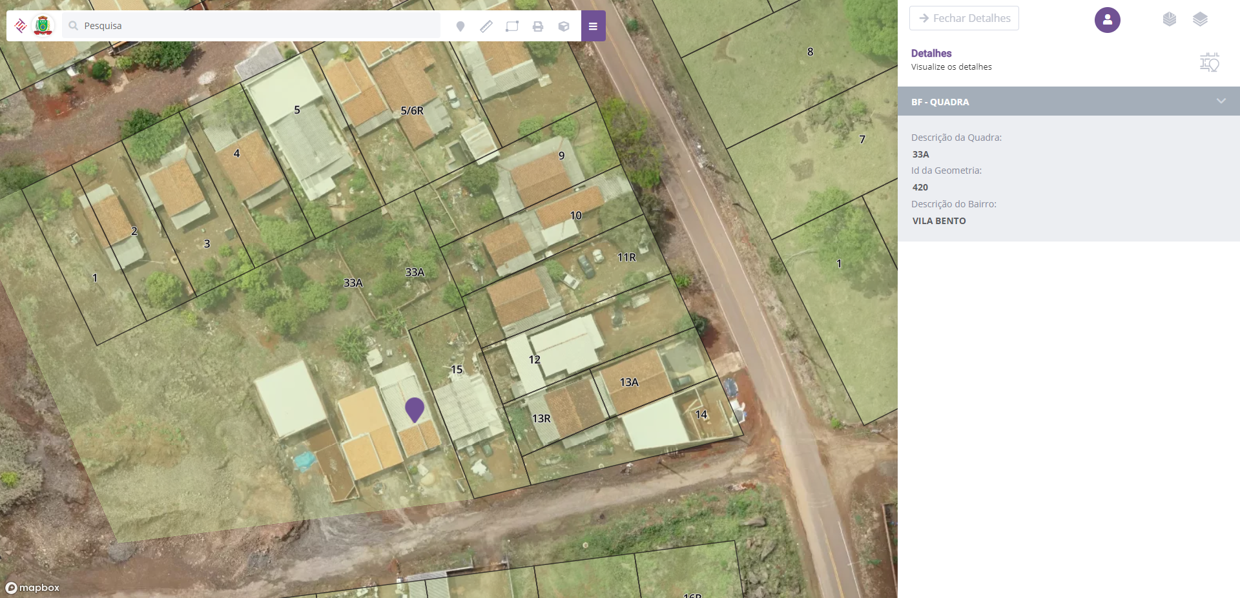Click the purple platform logo icon

(x=21, y=26)
